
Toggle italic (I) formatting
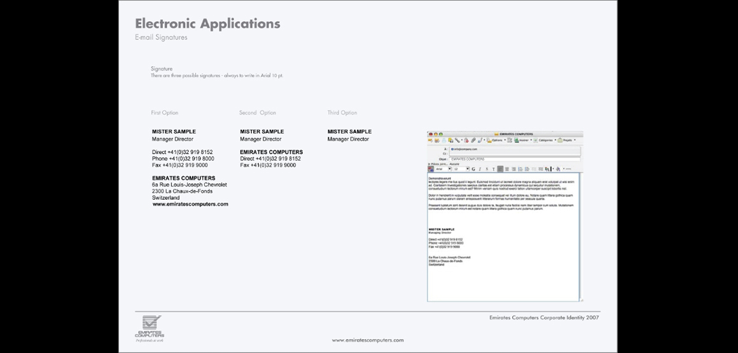tap(480, 169)
